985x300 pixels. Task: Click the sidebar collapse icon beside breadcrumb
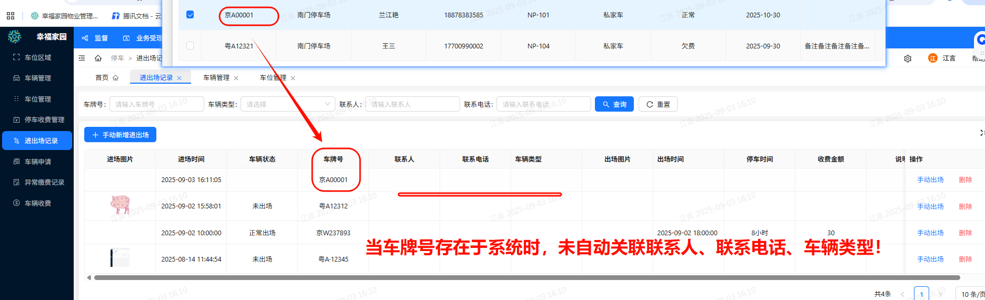click(x=82, y=58)
